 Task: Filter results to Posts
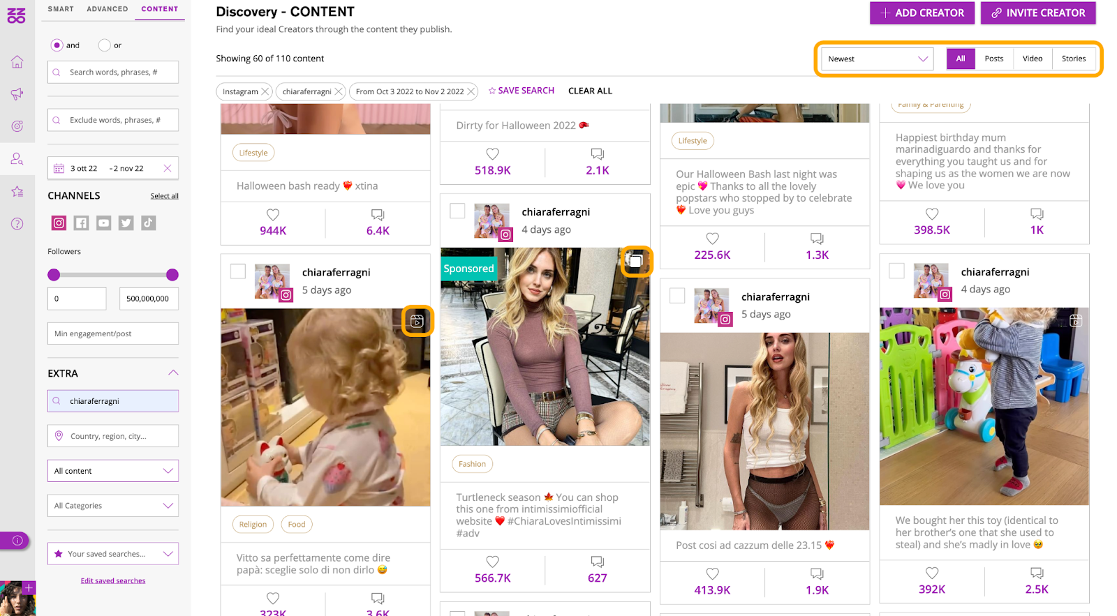[994, 59]
